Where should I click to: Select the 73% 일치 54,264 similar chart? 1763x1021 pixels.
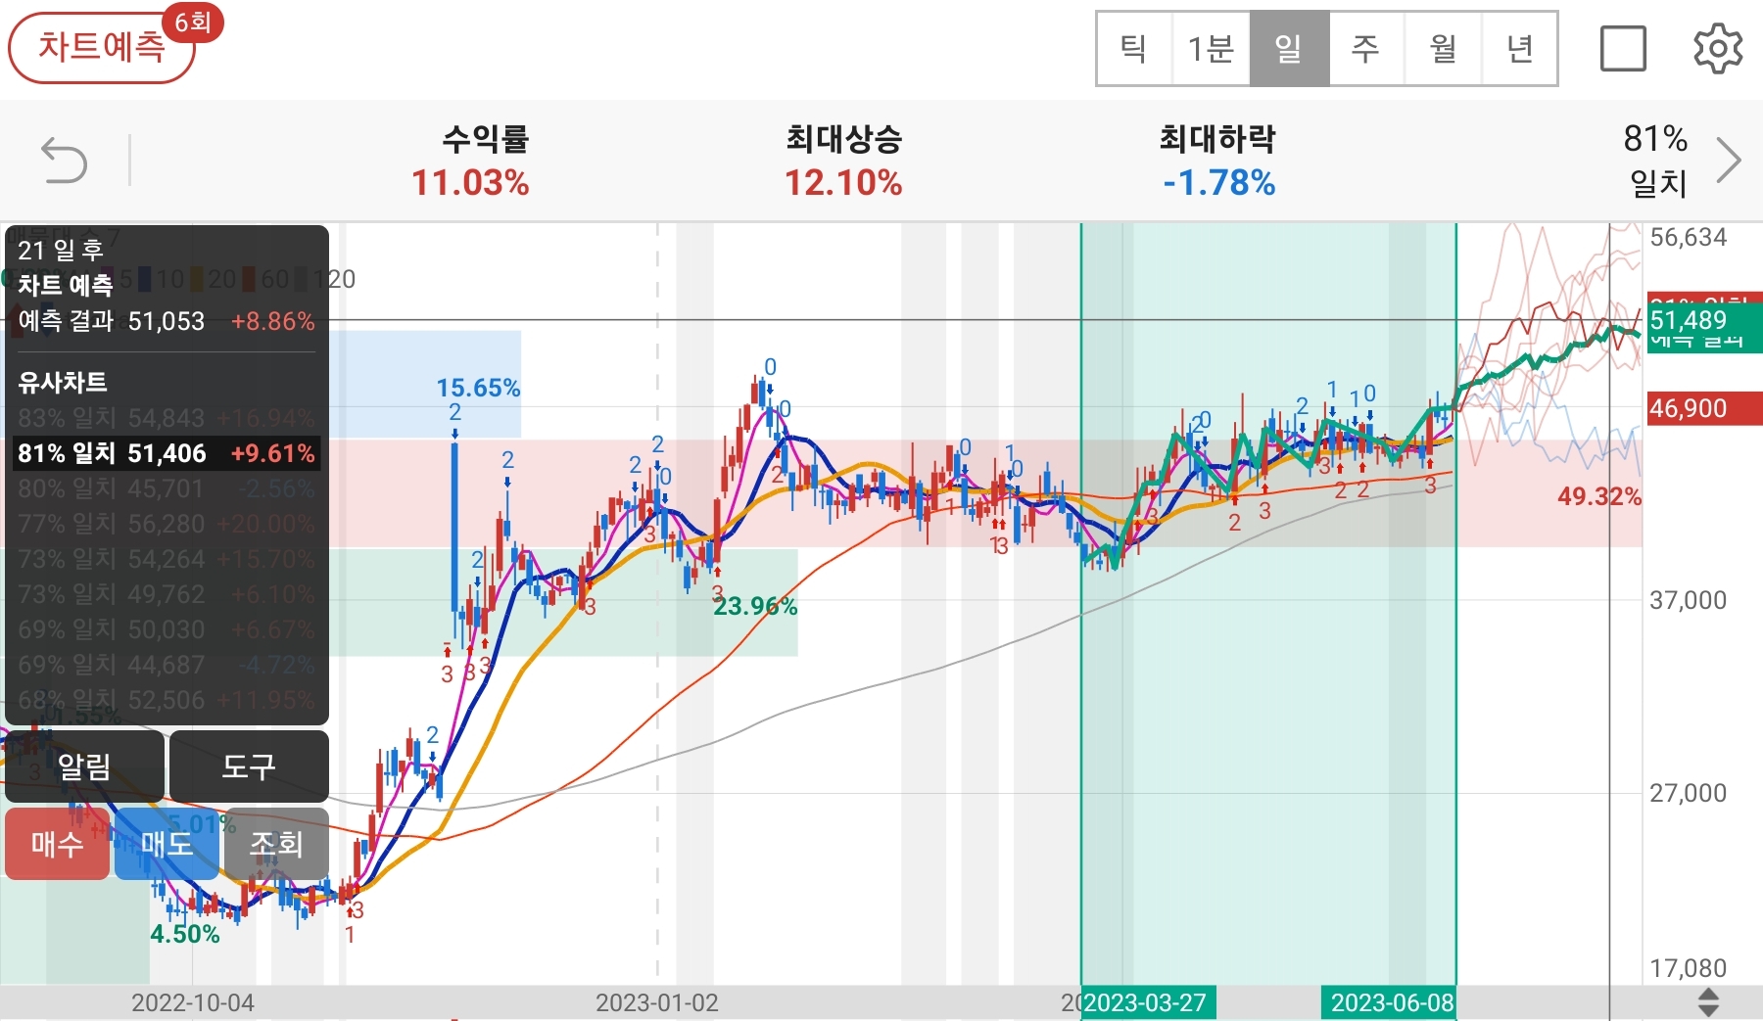167,559
